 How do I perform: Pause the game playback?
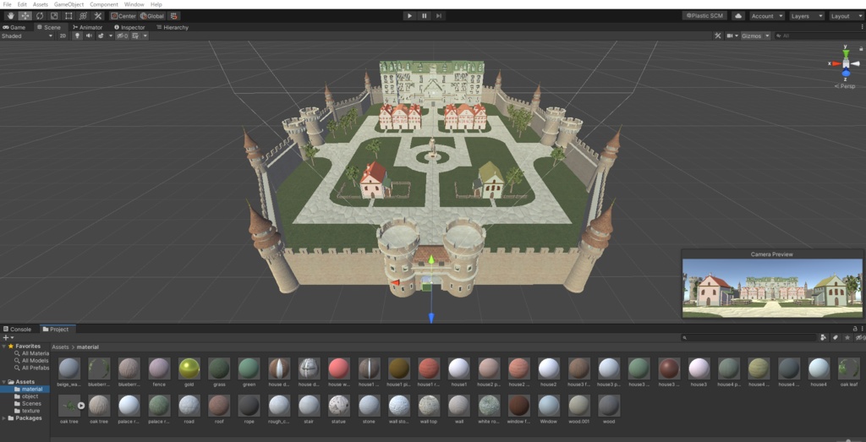coord(425,16)
